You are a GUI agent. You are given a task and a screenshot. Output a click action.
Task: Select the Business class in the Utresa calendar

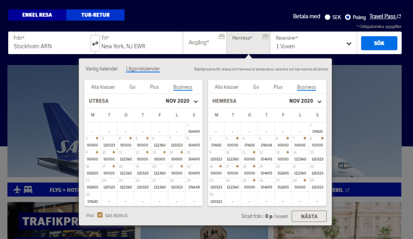click(x=183, y=87)
